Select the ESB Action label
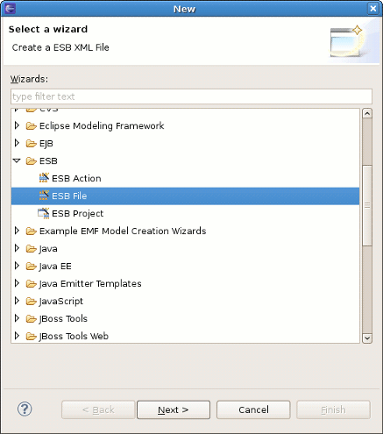 (76, 178)
